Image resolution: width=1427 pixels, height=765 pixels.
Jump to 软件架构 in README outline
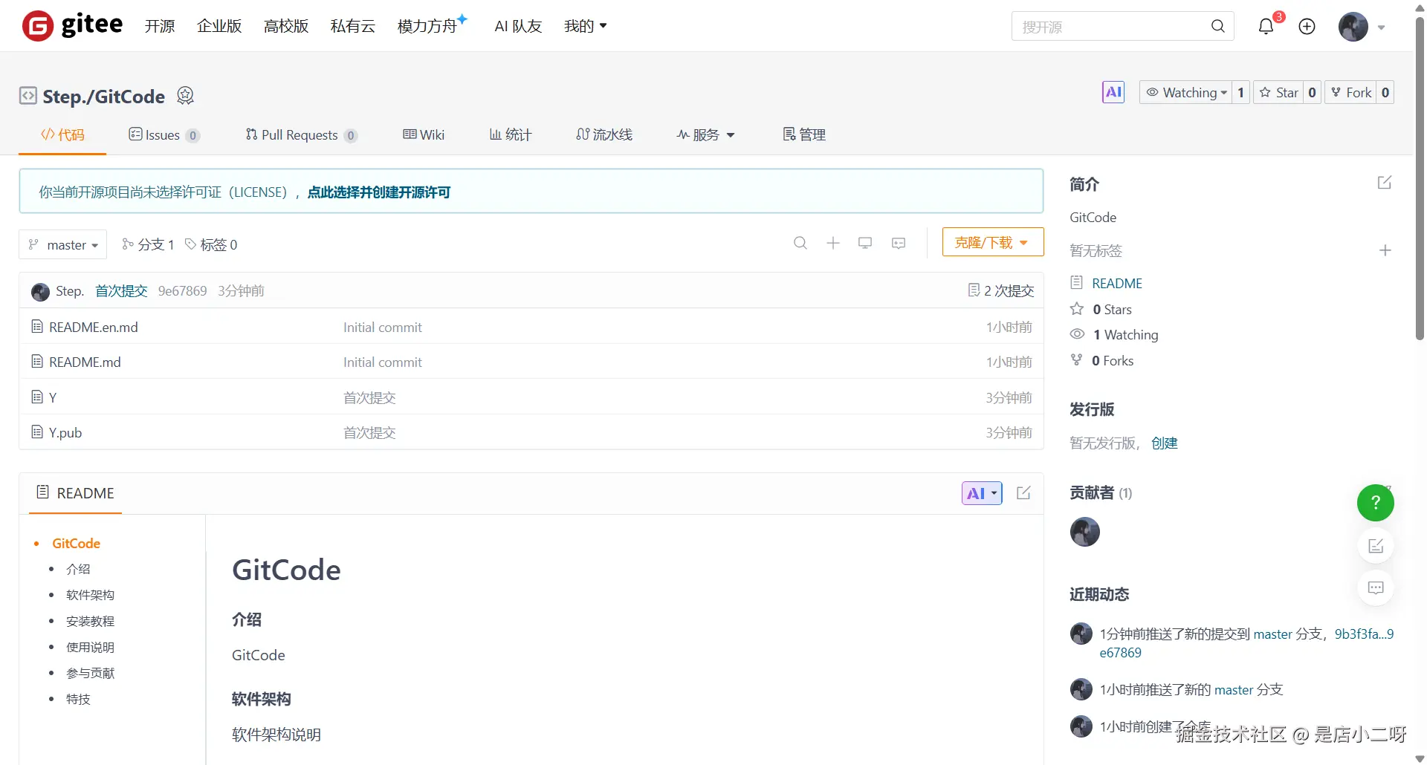click(x=90, y=596)
